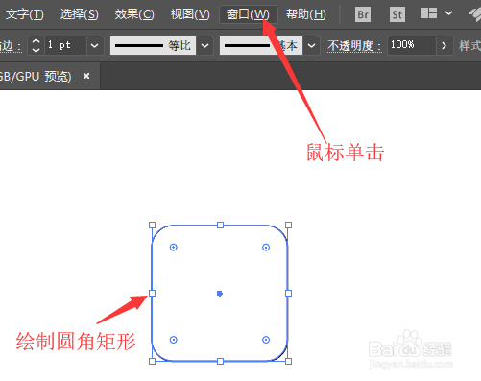Click the top-center bounding box handle
This screenshot has width=481, height=381.
[x=220, y=226]
